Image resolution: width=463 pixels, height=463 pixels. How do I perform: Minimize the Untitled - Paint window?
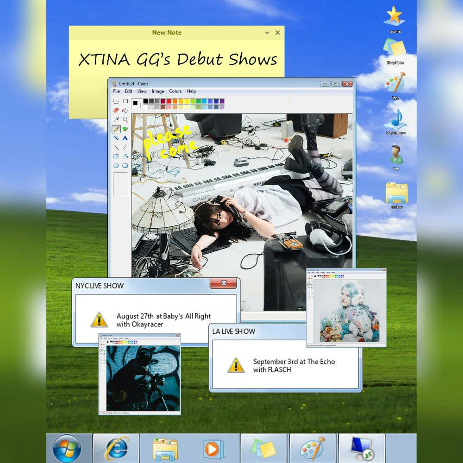tap(325, 84)
